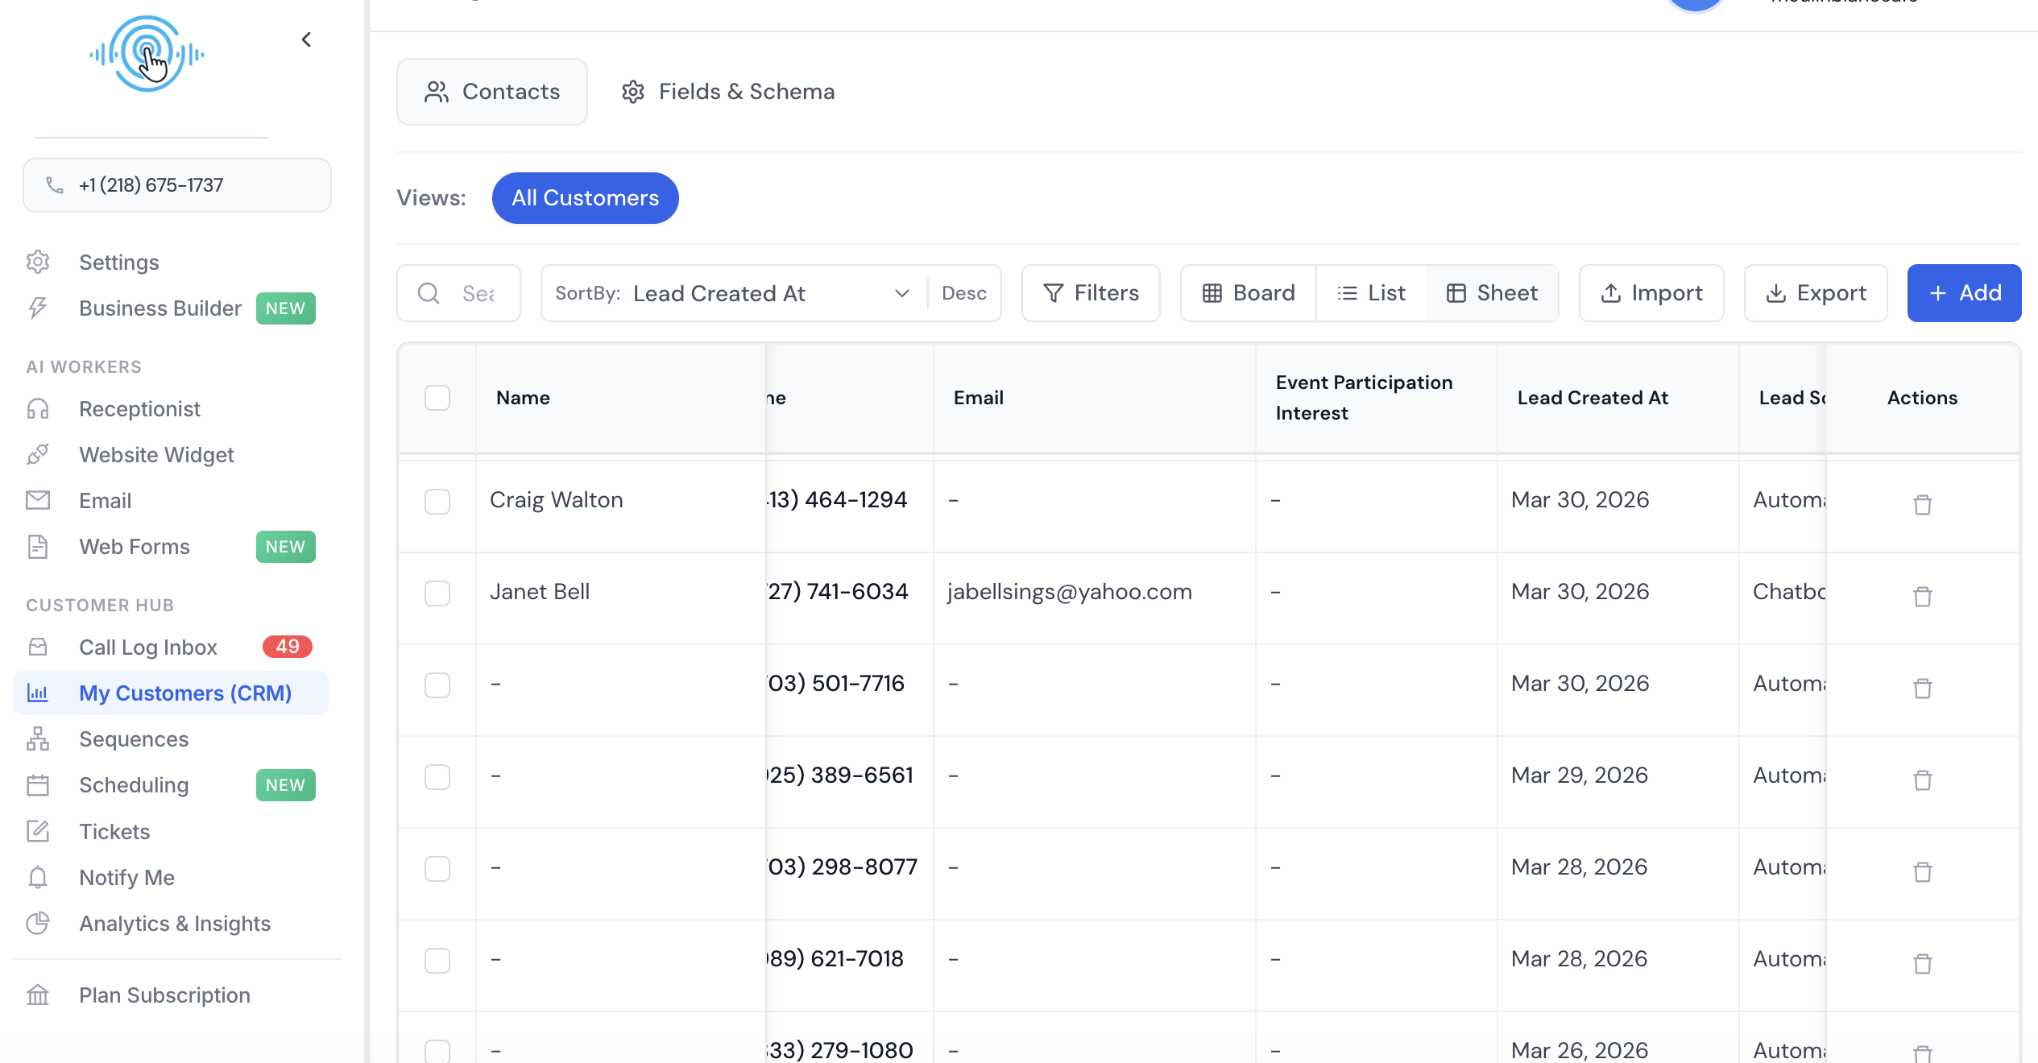Check the box next to Janet Bell
2038x1063 pixels.
click(x=437, y=594)
